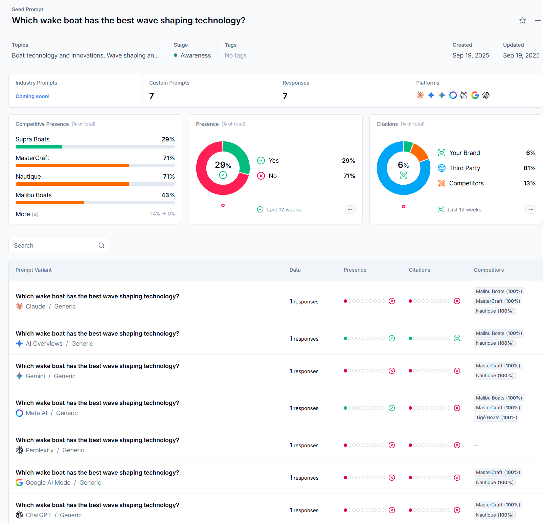Click the Nautique competitor name

pos(28,176)
